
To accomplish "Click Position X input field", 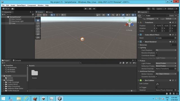I will 158,26.
